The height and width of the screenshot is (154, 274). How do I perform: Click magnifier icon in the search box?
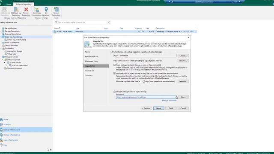(56, 23)
